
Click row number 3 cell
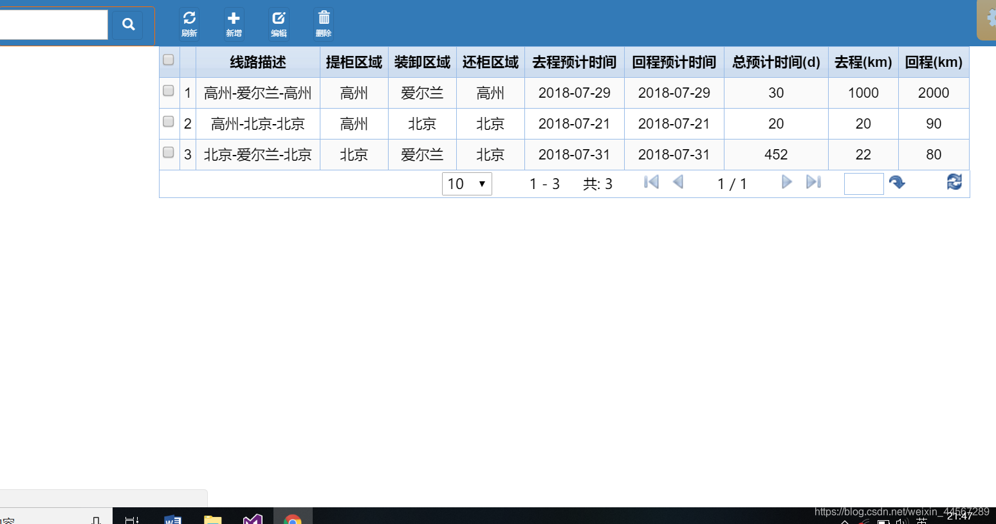188,155
